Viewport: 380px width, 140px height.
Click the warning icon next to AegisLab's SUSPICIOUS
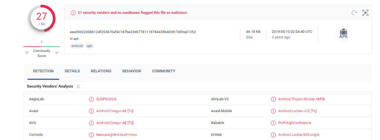coord(91,99)
